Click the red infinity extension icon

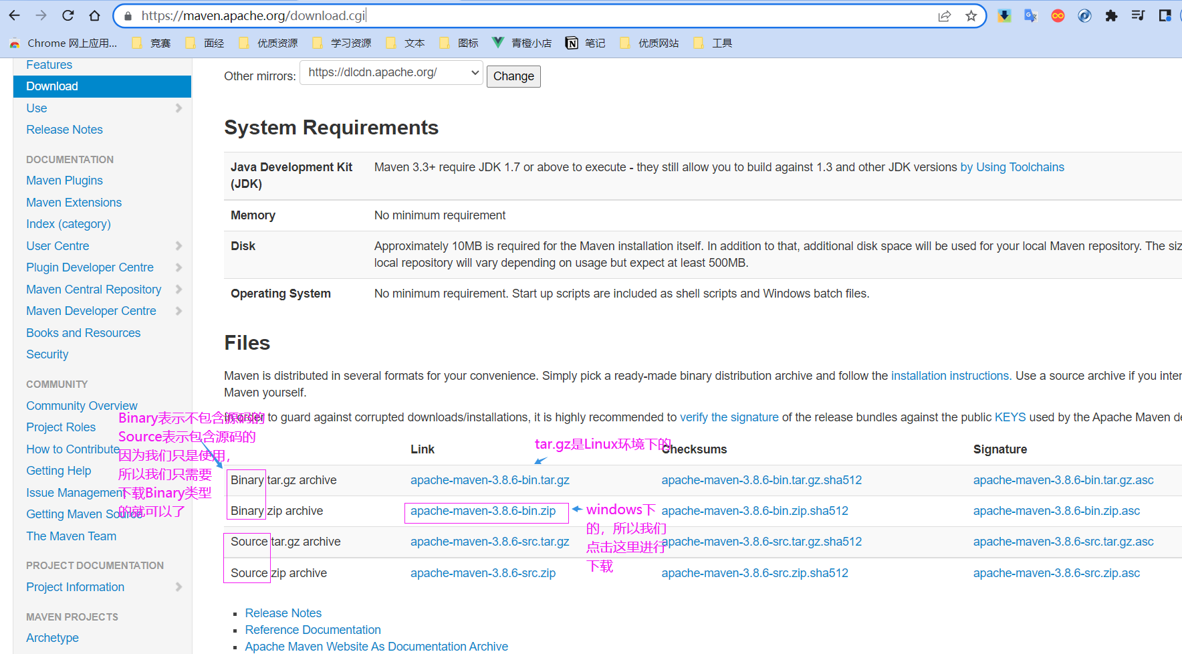(x=1058, y=15)
